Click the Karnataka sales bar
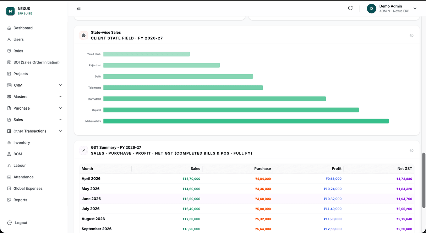The image size is (426, 233). pos(214,99)
